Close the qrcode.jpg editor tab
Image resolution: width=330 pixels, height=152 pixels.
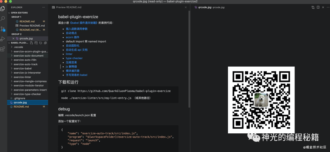(x=323, y=7)
